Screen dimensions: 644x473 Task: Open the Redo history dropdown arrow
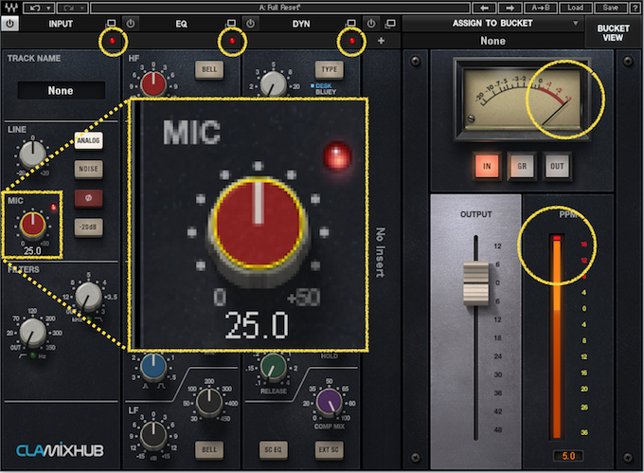click(82, 8)
